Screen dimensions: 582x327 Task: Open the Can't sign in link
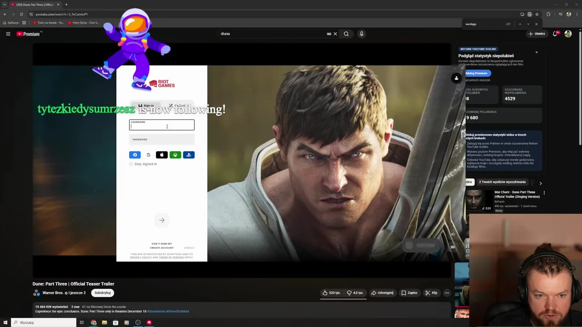pos(161,244)
